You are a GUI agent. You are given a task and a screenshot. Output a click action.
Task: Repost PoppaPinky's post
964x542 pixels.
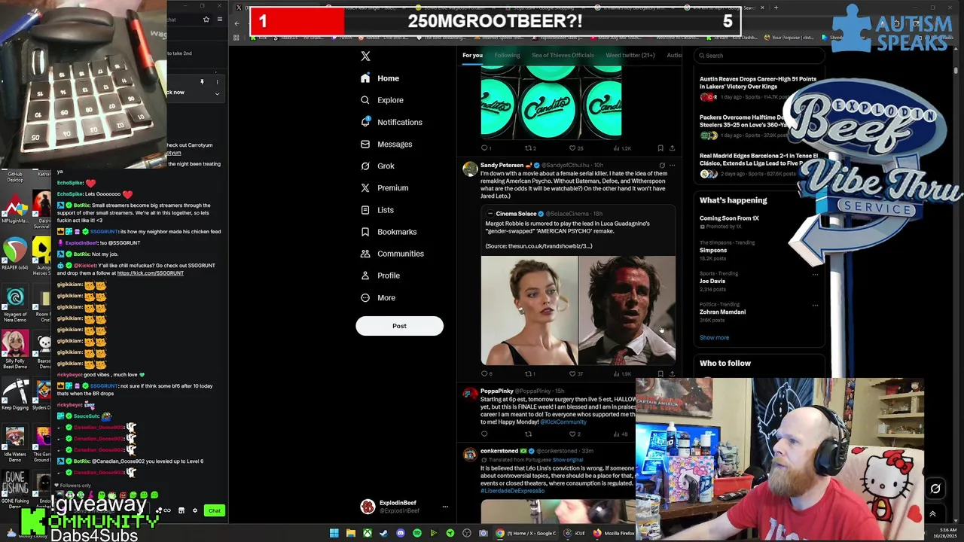point(528,434)
